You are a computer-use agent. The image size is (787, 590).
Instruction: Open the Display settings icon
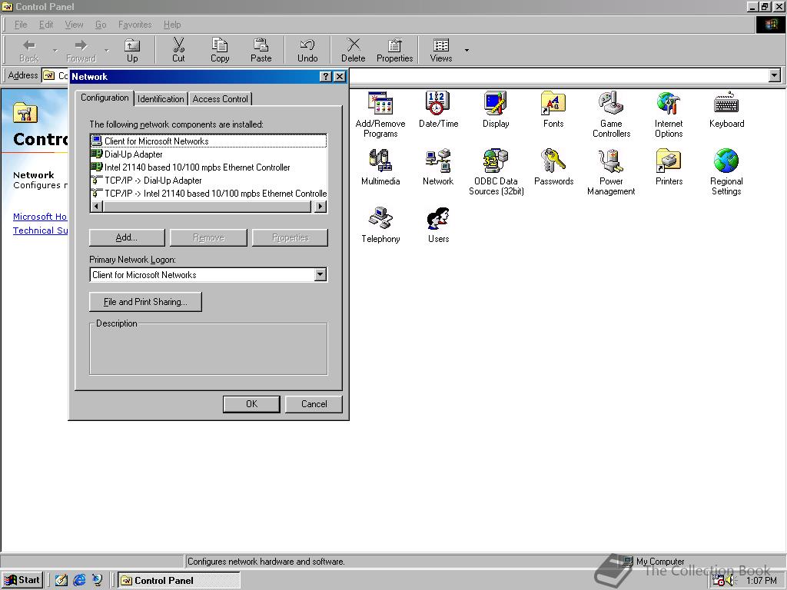[x=496, y=110]
